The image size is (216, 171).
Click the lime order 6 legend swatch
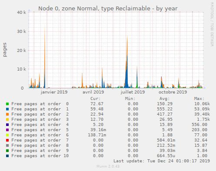[x=7, y=135]
